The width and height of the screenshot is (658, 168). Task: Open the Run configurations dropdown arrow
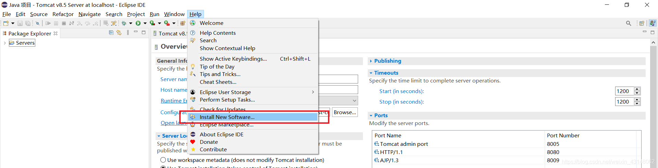pyautogui.click(x=145, y=23)
